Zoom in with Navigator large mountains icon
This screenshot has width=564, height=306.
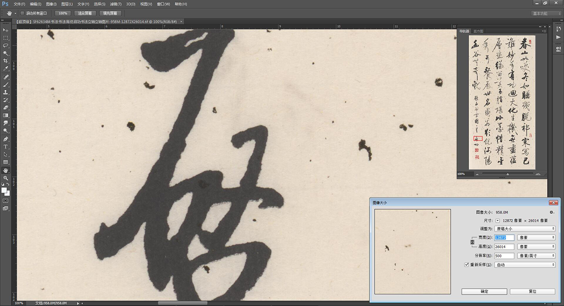(537, 174)
